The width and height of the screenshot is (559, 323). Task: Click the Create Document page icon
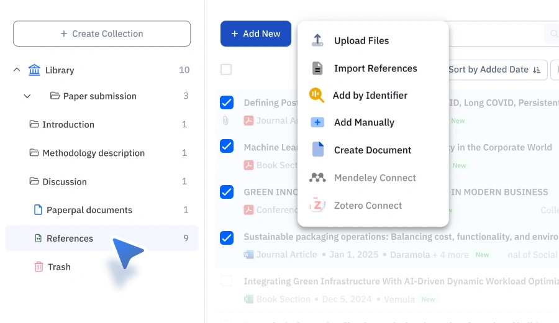(x=317, y=149)
